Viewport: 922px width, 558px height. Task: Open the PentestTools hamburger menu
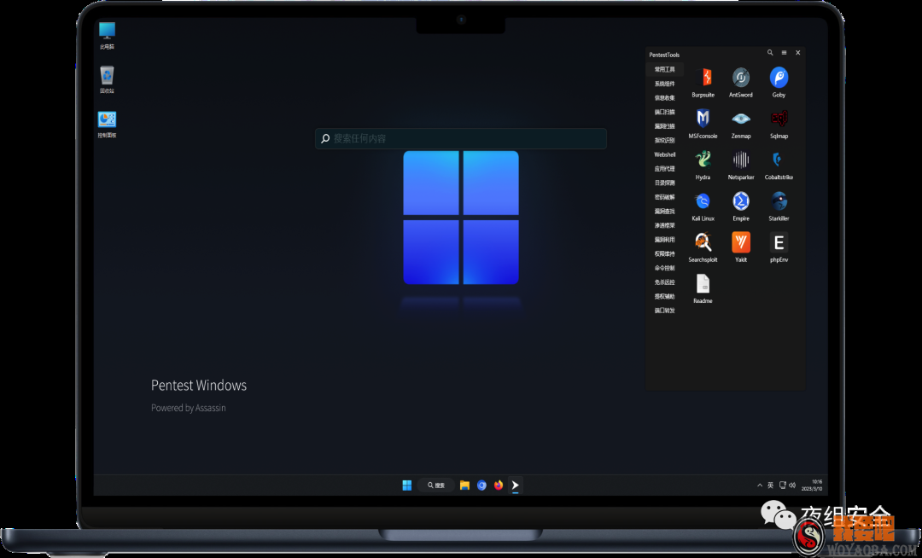(x=784, y=53)
